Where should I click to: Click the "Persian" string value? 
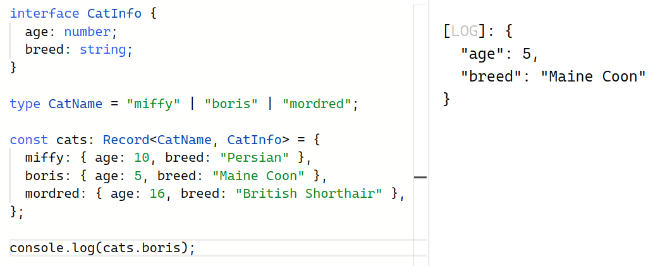[255, 158]
